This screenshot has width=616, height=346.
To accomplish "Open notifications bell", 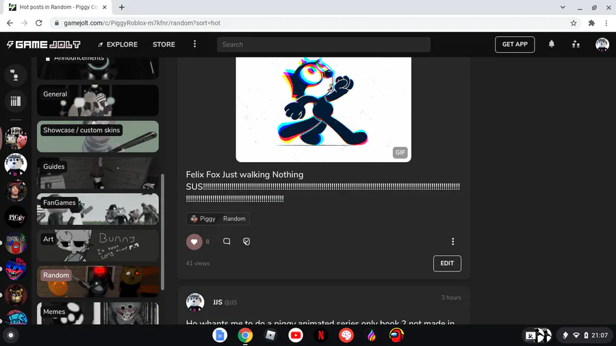I will pos(552,44).
